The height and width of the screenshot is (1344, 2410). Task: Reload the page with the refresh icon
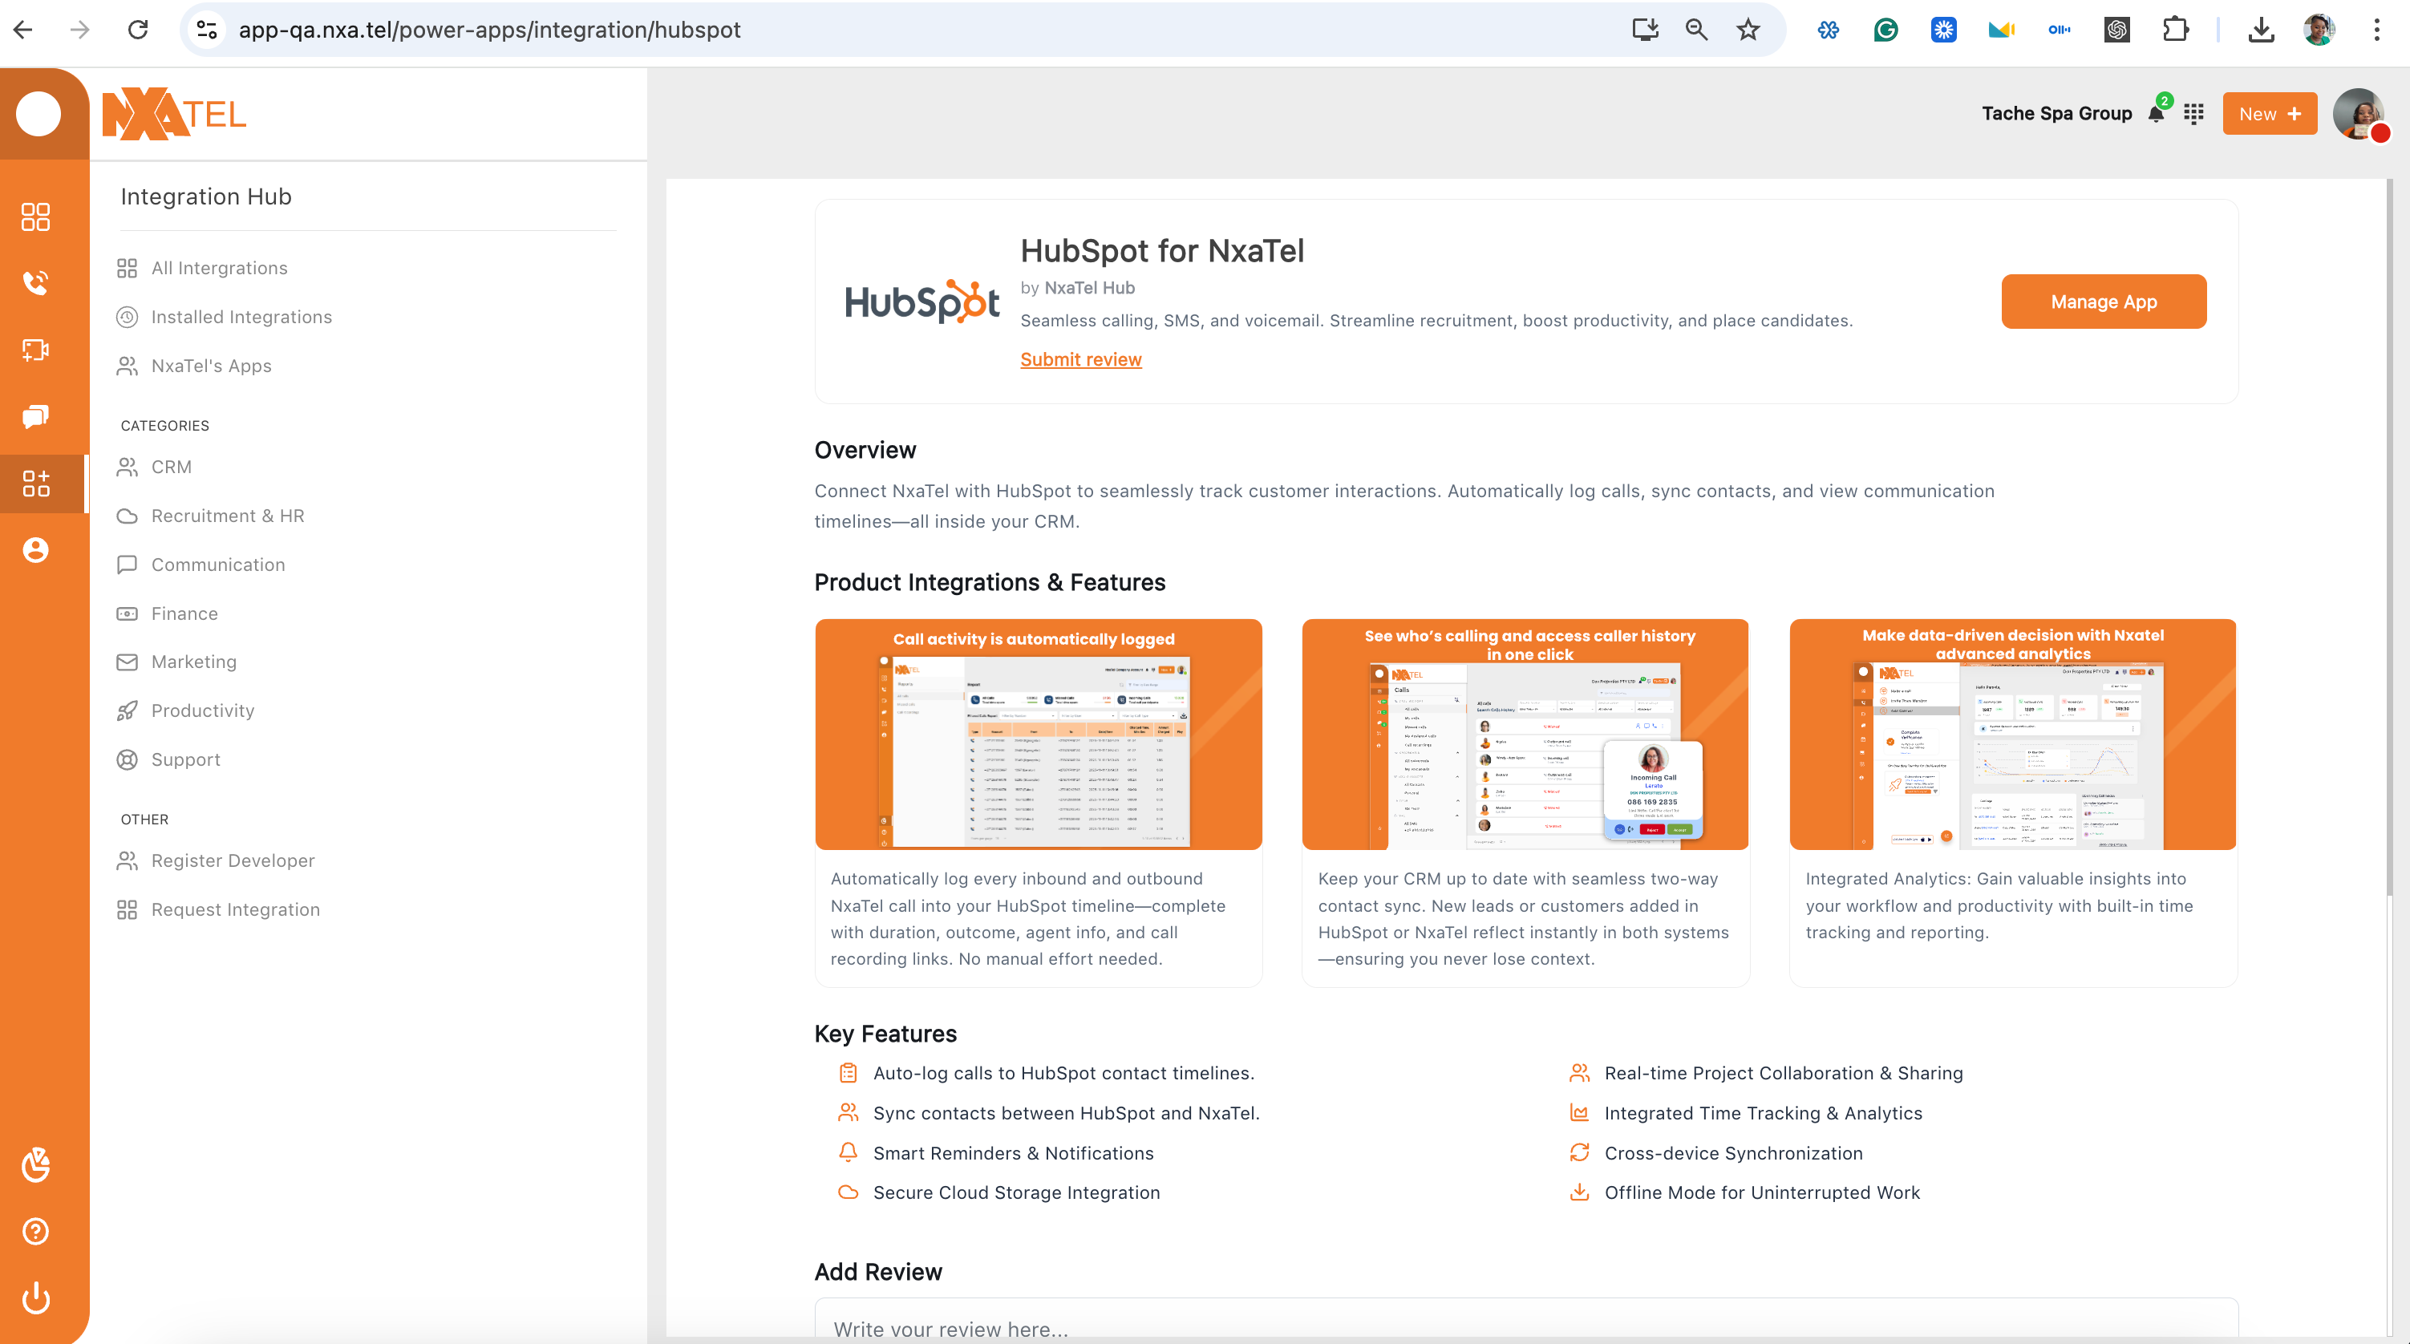tap(139, 30)
